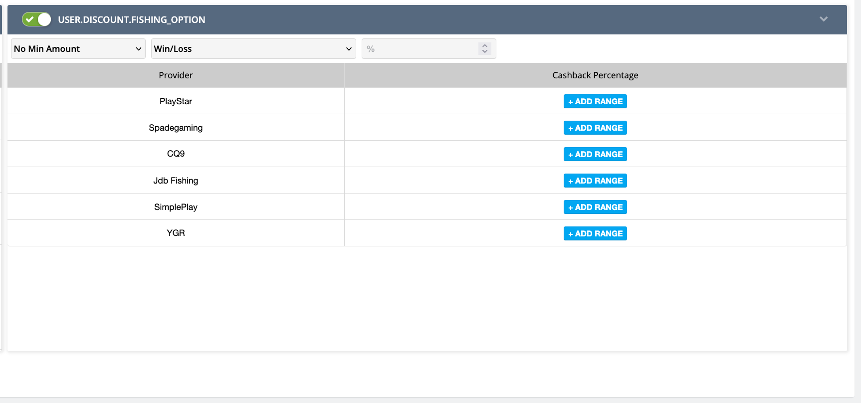Collapse the fishing option panel chevron

tap(824, 19)
